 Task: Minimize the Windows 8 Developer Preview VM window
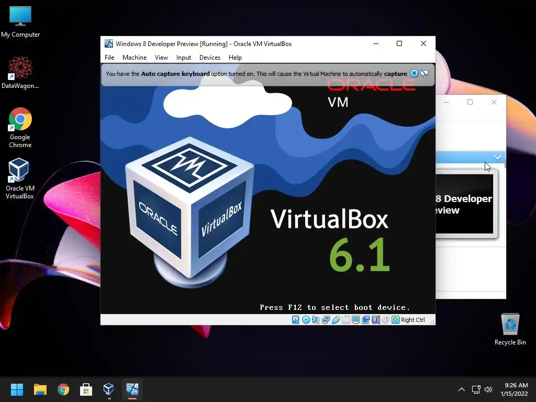376,44
